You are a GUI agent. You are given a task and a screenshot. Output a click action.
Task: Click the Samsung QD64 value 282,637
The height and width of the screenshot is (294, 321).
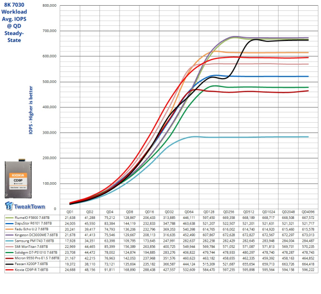(x=189, y=241)
